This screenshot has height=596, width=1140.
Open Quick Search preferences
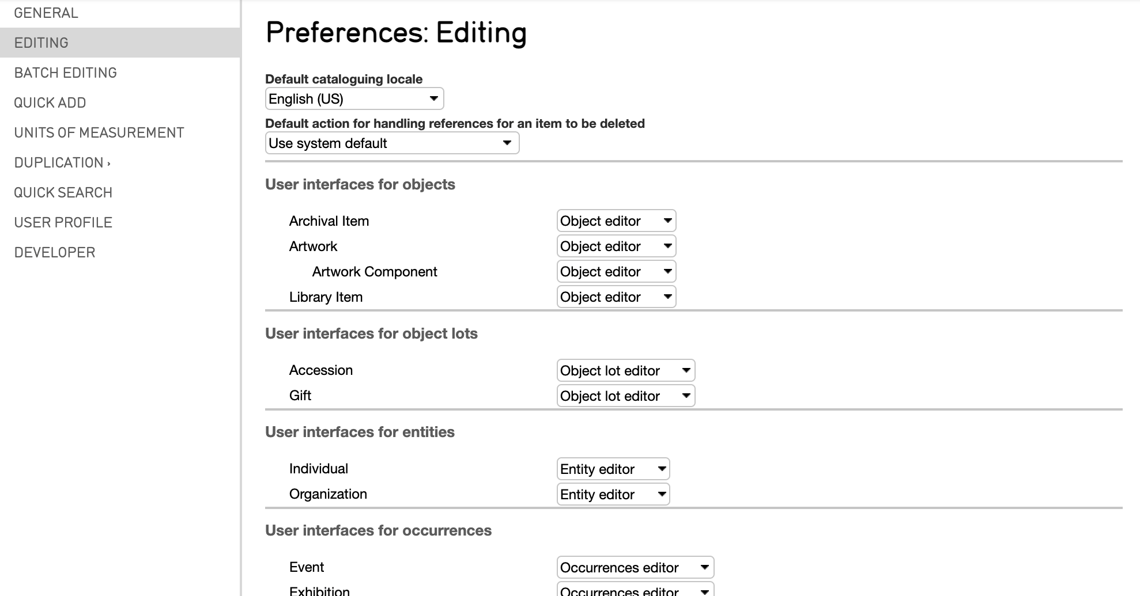63,193
